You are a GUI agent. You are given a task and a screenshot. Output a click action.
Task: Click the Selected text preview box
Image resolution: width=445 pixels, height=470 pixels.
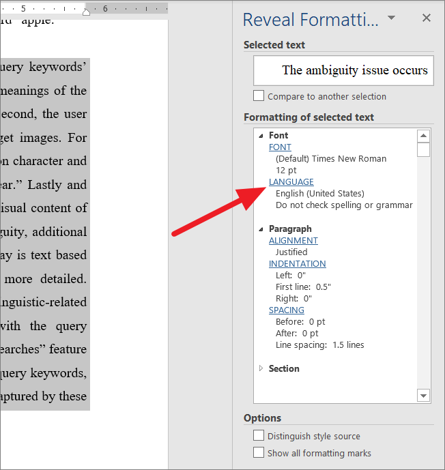pos(343,70)
